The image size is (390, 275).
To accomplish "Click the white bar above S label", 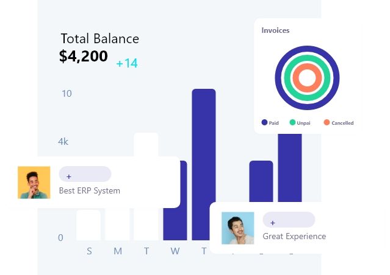I will 88,225.
